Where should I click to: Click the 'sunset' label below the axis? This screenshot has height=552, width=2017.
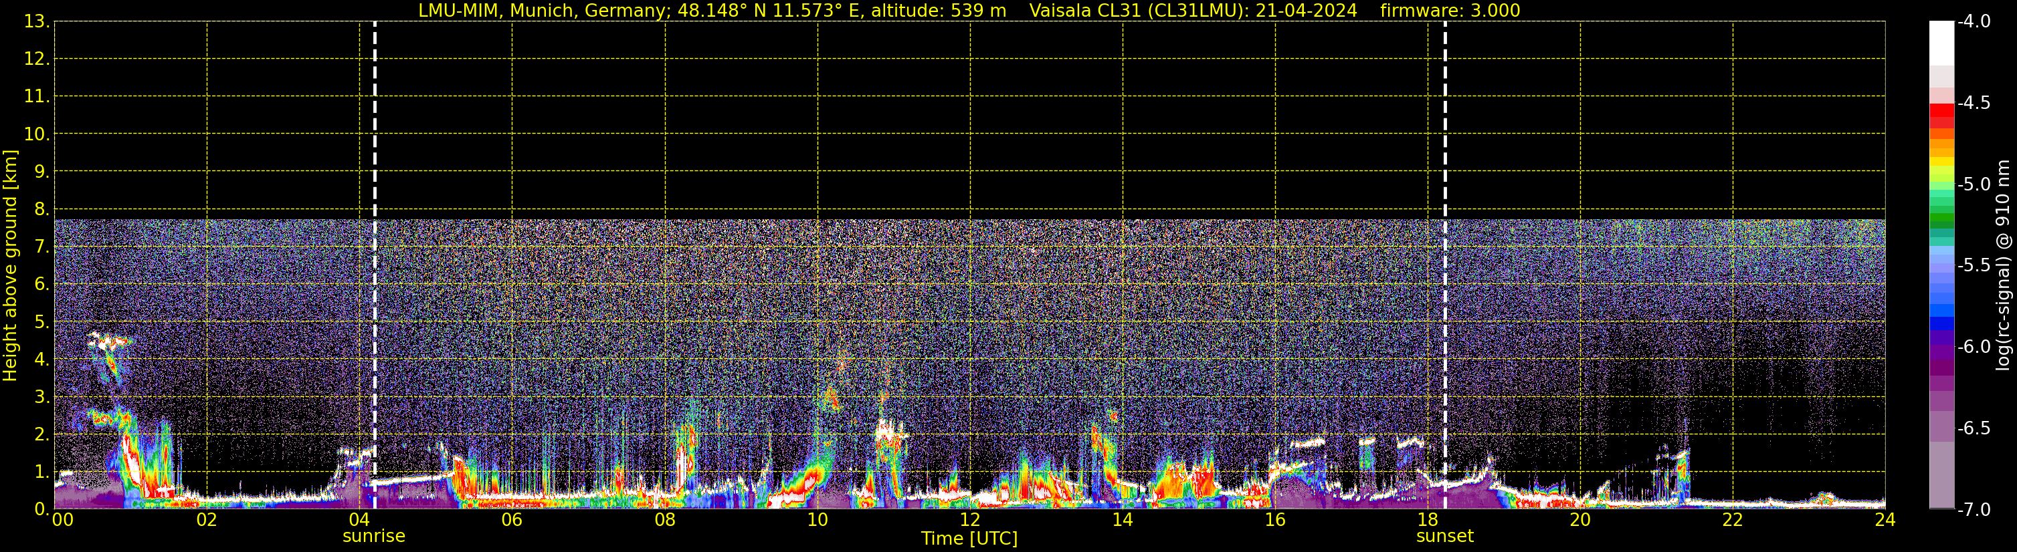click(x=1444, y=537)
